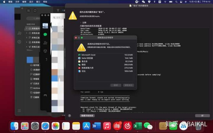Select 网易邮箱大师 in force quit list
Screen dimensions: 213x133
pyautogui.click(x=89, y=67)
